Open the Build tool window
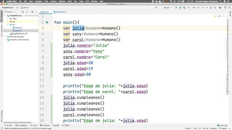The image size is (232, 130). 56,125
